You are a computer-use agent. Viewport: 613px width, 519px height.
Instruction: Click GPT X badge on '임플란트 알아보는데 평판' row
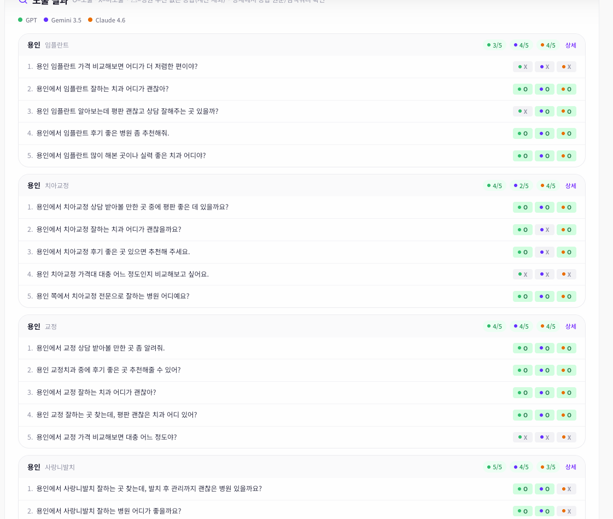pos(522,112)
